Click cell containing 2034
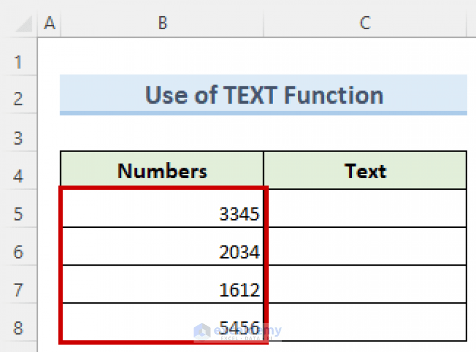This screenshot has height=352, width=476. click(163, 246)
